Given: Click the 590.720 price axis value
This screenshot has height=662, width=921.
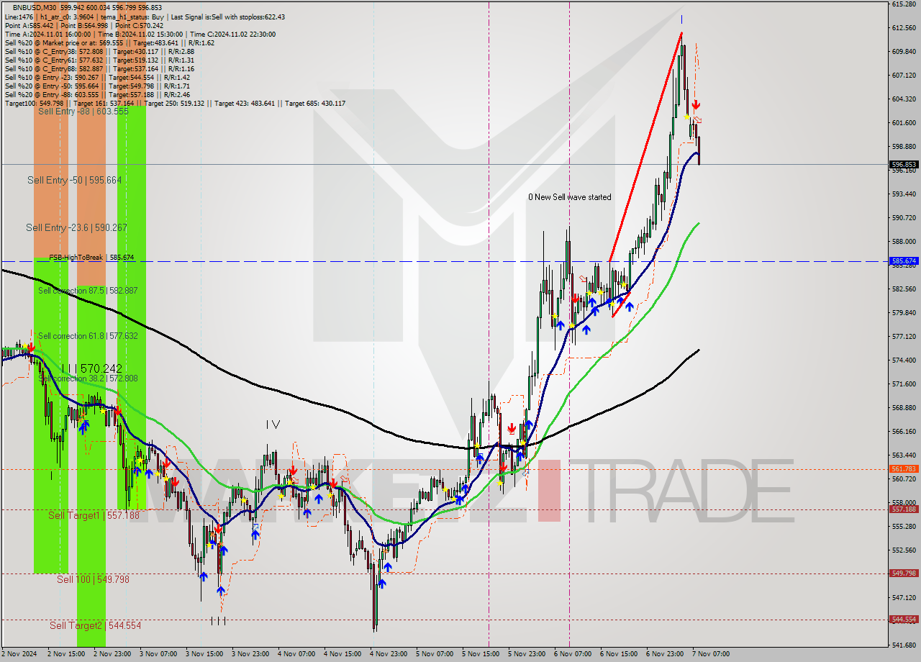Looking at the screenshot, I should [x=904, y=217].
